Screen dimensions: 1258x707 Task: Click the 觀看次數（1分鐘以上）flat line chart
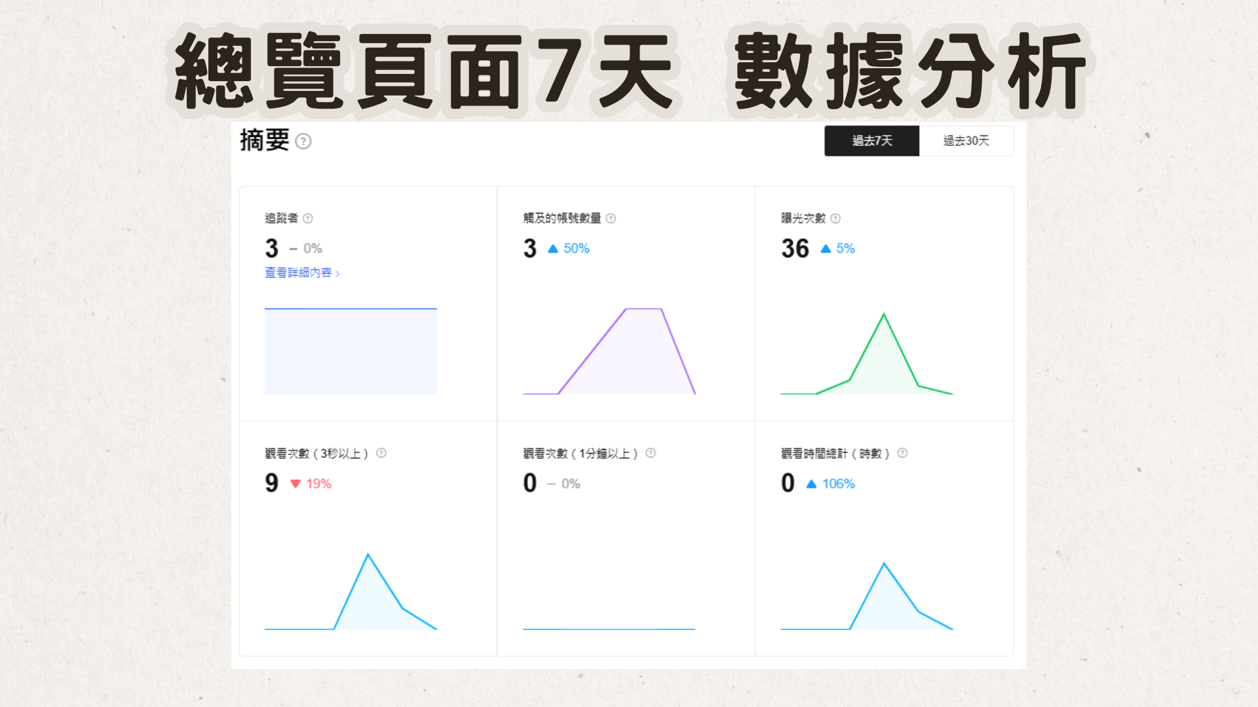point(609,628)
